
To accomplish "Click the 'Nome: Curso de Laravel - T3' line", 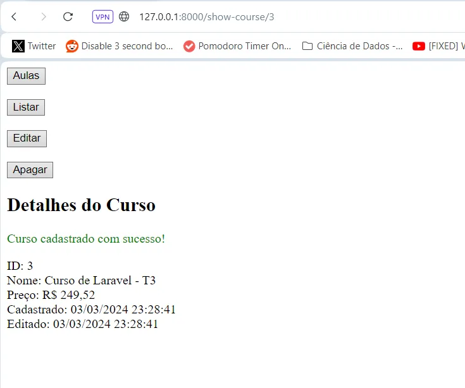I will pos(81,281).
